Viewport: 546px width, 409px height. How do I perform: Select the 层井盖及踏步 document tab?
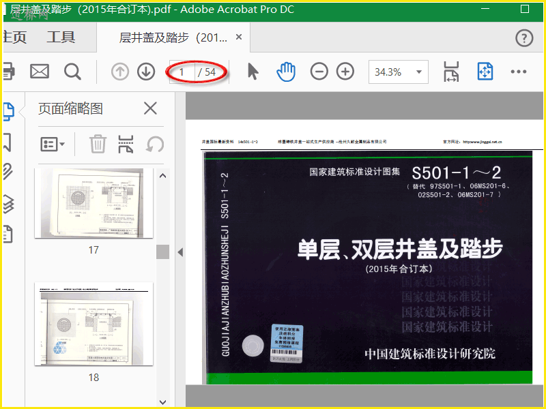point(173,37)
